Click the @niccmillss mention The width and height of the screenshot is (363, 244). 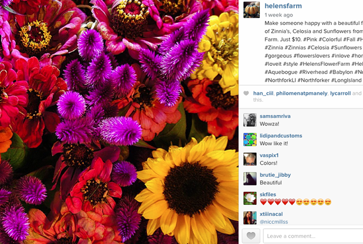[273, 222]
